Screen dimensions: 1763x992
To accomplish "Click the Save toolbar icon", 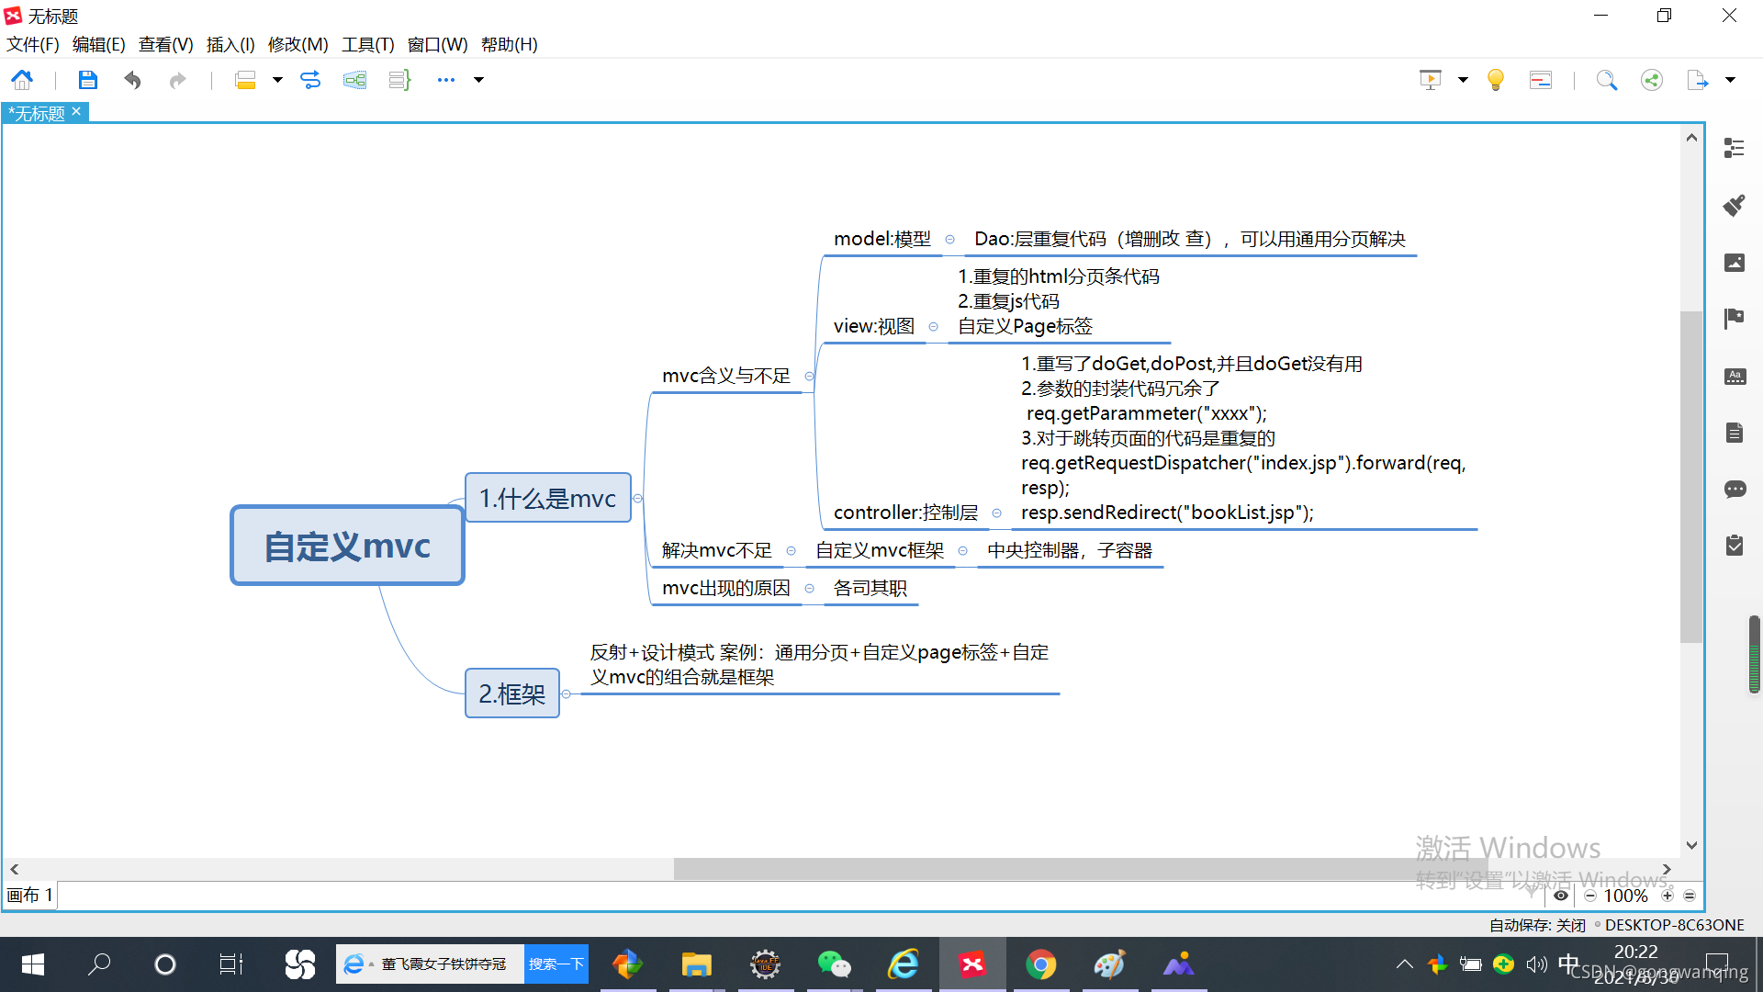I will click(87, 80).
